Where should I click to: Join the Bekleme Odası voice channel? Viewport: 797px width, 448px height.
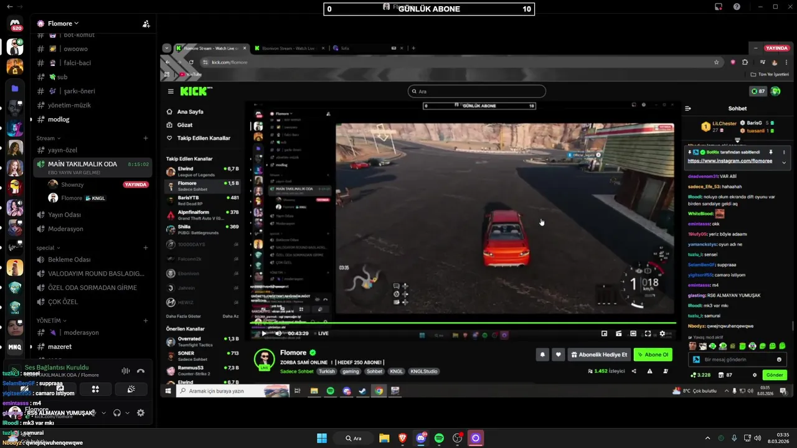[x=93, y=259]
